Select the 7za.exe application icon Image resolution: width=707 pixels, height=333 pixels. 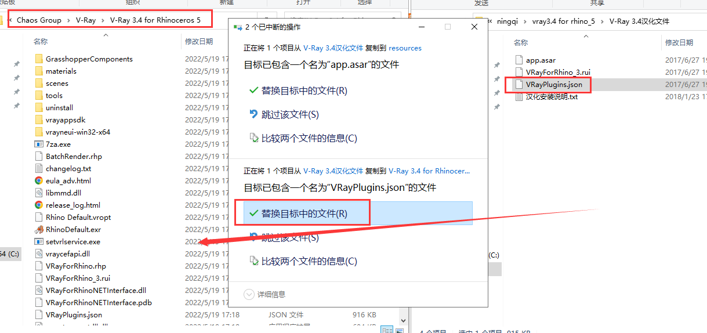pyautogui.click(x=39, y=144)
